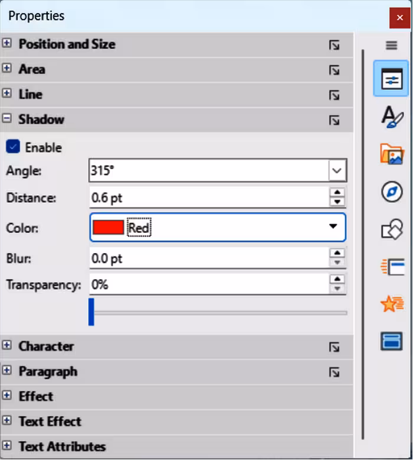413x460 pixels.
Task: Open the Shapes deck icon
Action: click(392, 229)
